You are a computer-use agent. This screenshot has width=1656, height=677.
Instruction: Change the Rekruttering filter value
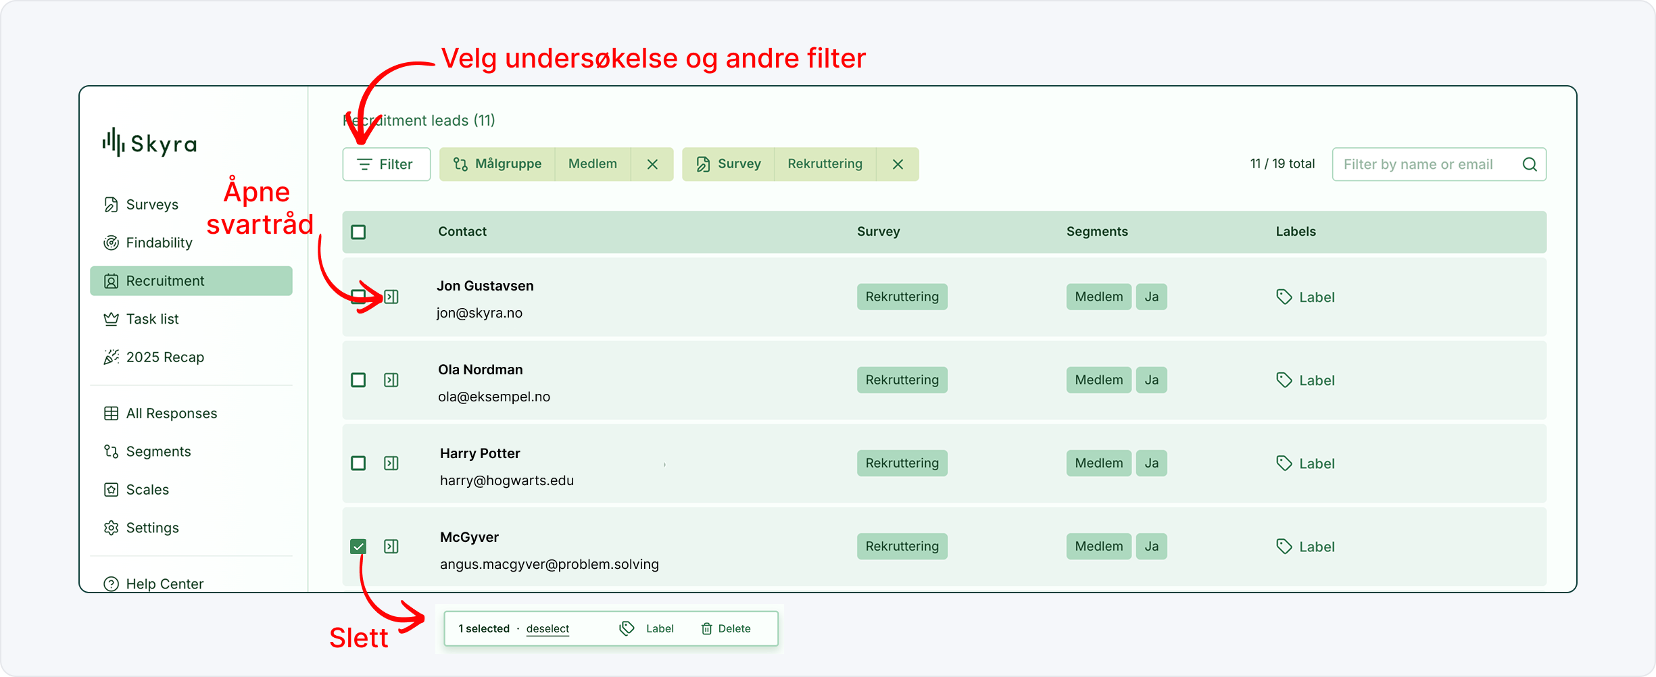click(825, 164)
